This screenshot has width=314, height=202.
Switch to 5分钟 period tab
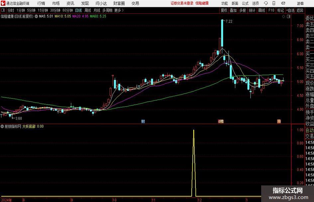click(31, 10)
